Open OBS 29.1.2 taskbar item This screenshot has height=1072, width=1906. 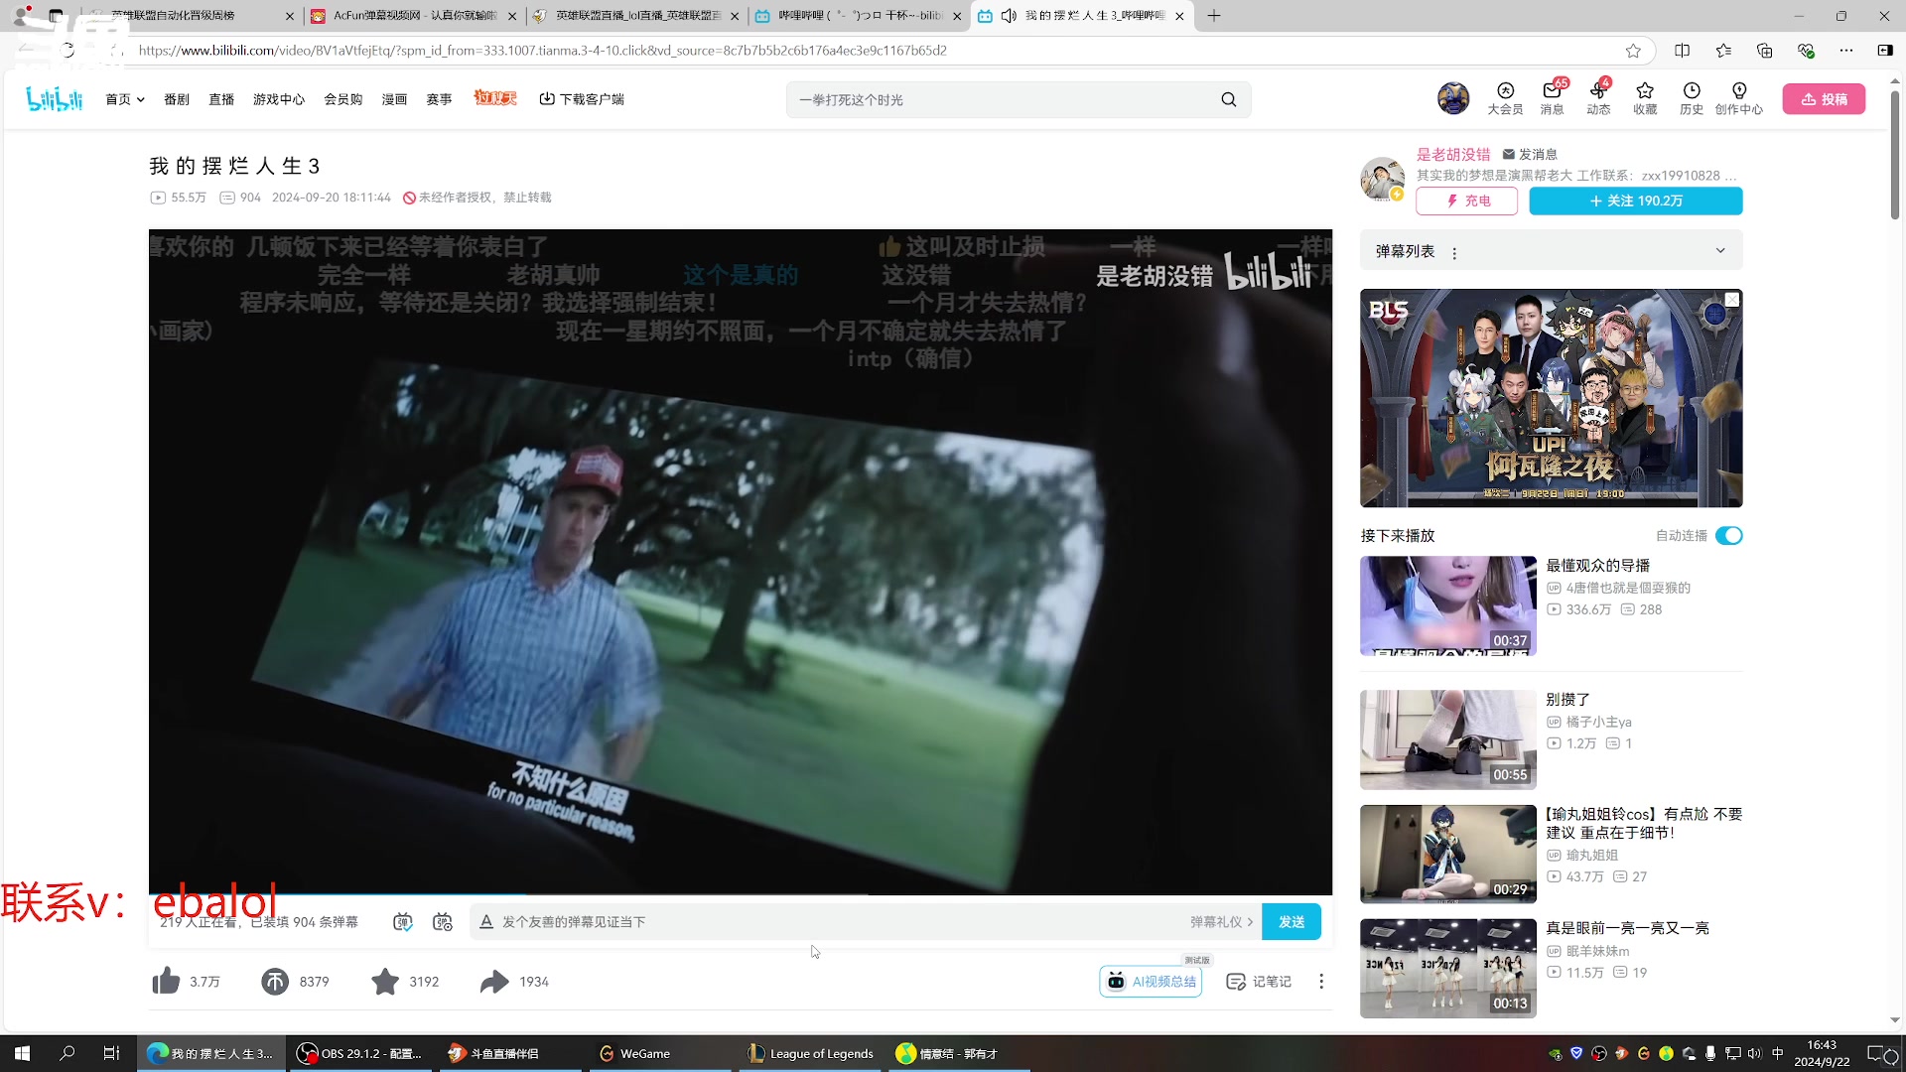(361, 1053)
